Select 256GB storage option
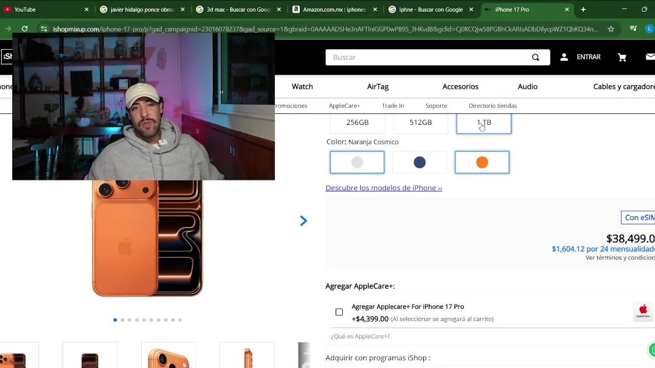This screenshot has height=368, width=655. (357, 123)
